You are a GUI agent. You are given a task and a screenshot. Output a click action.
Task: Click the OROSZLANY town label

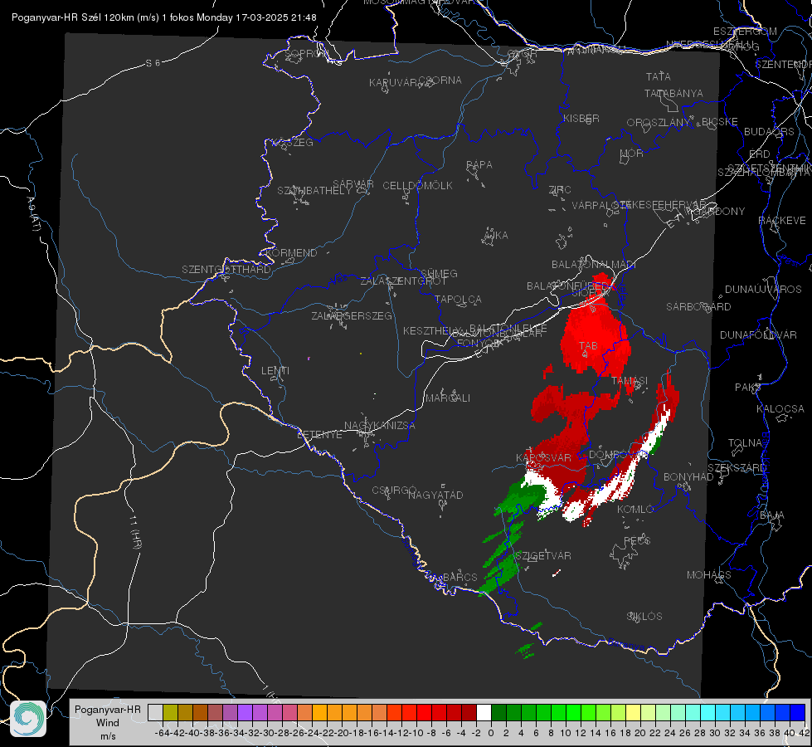(659, 123)
